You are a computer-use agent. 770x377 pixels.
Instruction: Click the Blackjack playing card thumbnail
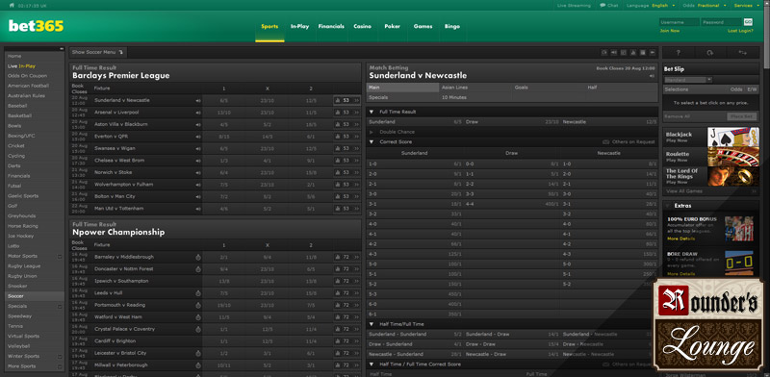tap(733, 137)
